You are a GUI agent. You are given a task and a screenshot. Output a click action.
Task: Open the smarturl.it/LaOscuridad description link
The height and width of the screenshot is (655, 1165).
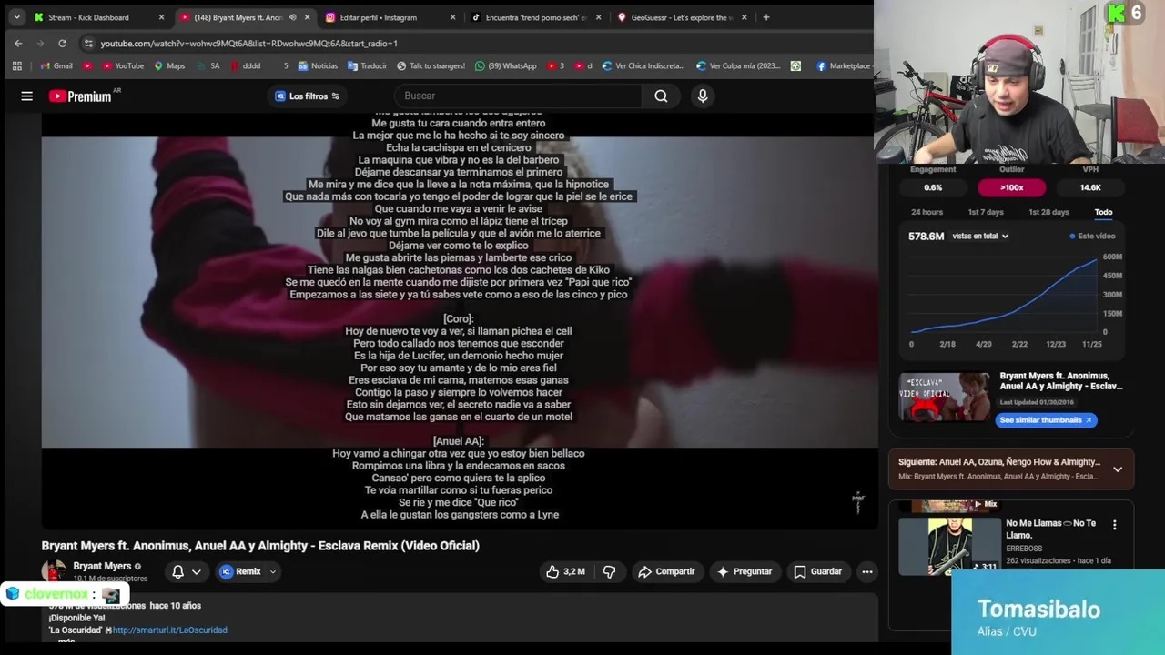[169, 630]
